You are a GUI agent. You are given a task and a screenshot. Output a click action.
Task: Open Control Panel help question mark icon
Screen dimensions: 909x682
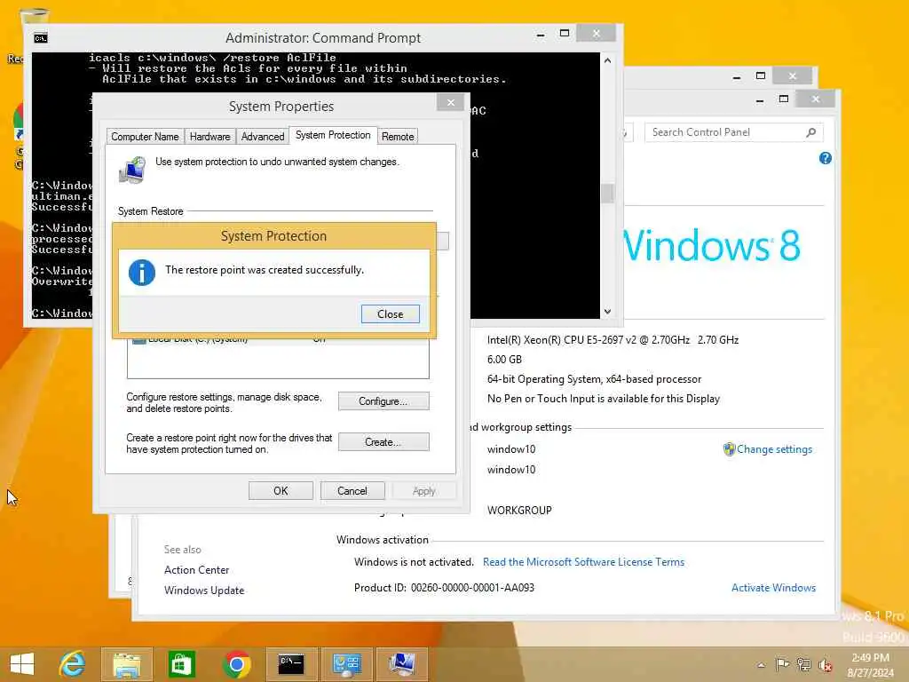click(x=826, y=158)
